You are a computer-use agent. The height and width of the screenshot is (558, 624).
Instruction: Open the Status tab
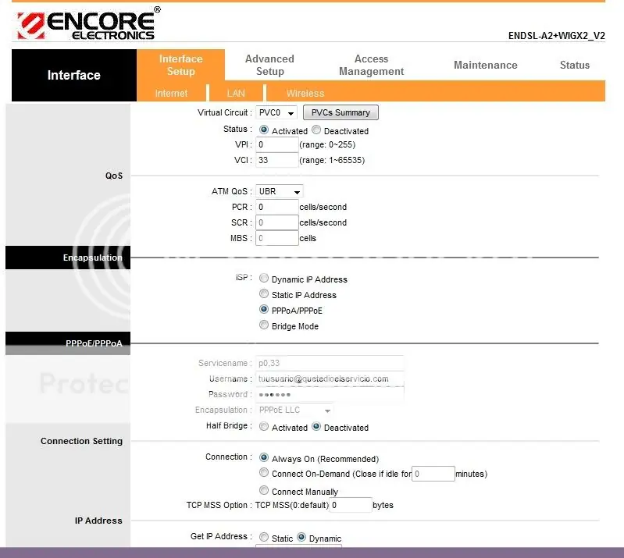[x=574, y=65]
